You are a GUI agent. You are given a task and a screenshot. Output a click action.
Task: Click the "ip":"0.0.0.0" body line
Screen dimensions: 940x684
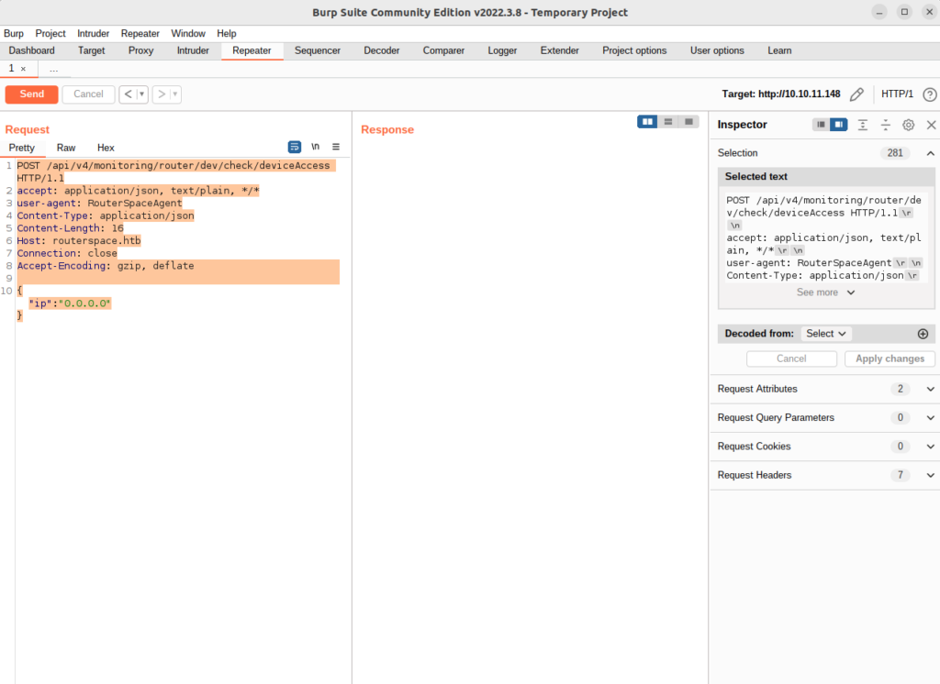70,303
